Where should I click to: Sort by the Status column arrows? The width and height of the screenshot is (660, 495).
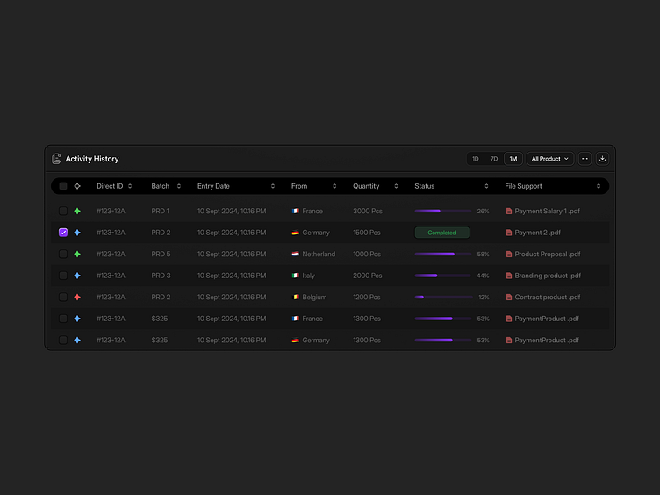tap(486, 186)
